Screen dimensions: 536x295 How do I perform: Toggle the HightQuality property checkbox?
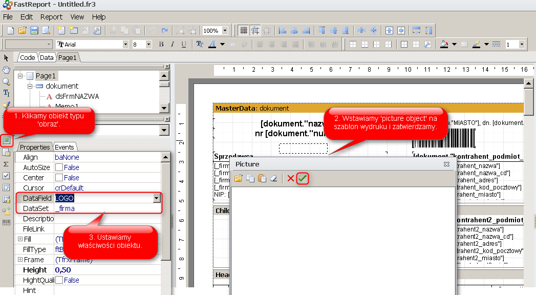tap(59, 280)
